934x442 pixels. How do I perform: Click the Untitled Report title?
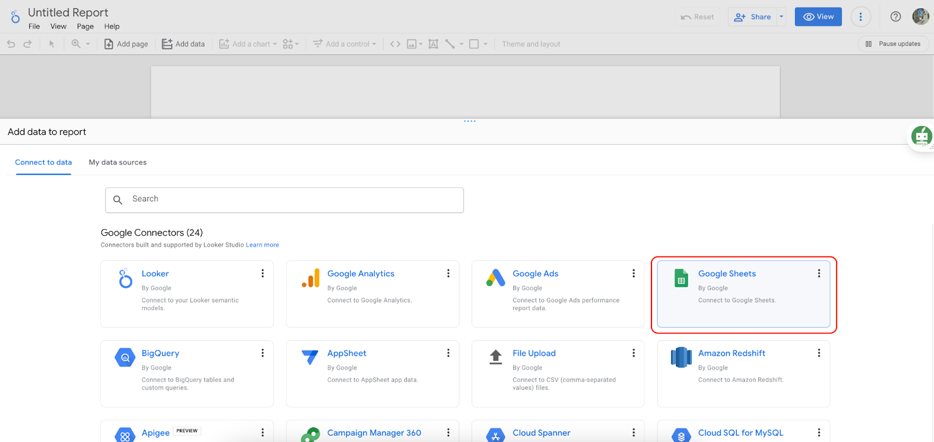[68, 12]
